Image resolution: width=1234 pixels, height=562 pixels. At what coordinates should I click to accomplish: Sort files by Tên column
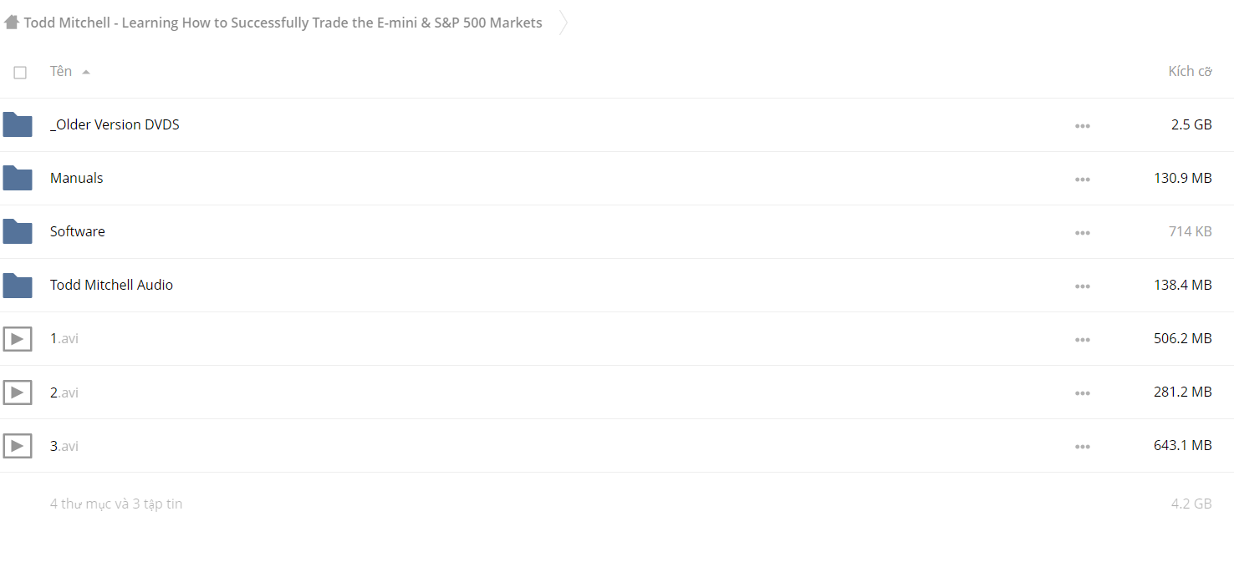(x=61, y=71)
